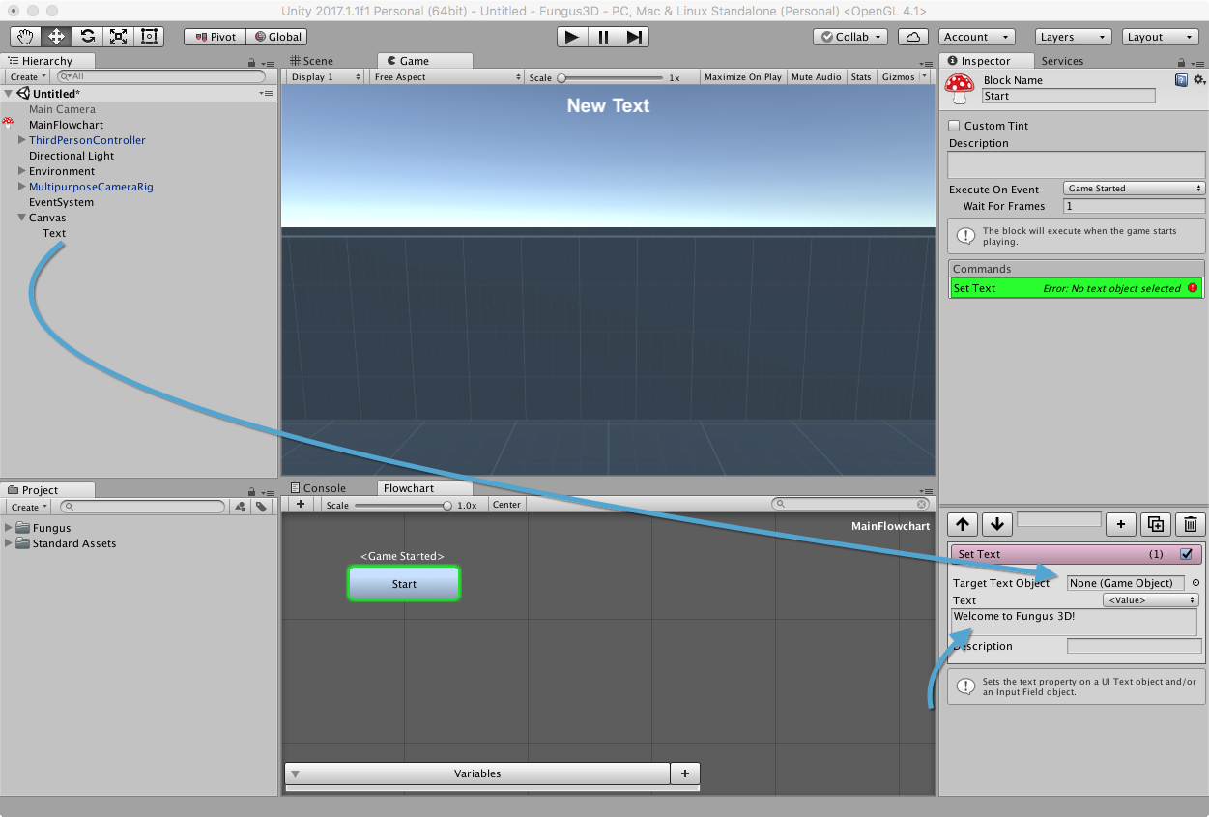Screen dimensions: 1209x817
Task: Select MainFlowchart in Hierarchy
Action: pyautogui.click(x=66, y=125)
